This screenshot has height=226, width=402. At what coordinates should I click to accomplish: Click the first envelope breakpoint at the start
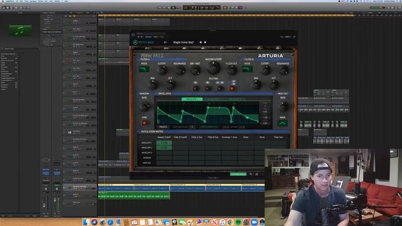tap(158, 107)
